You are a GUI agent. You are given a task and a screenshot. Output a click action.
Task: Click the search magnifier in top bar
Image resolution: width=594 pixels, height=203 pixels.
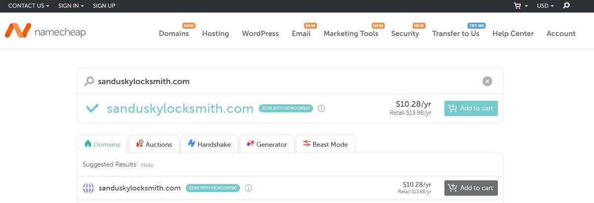[567, 6]
